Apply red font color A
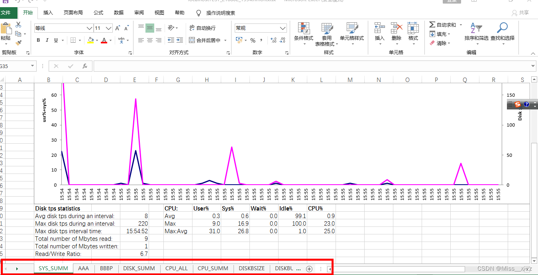The image size is (538, 275). point(104,40)
